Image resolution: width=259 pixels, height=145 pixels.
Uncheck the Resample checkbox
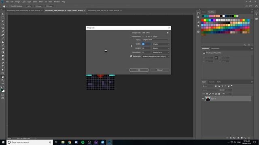click(x=131, y=56)
